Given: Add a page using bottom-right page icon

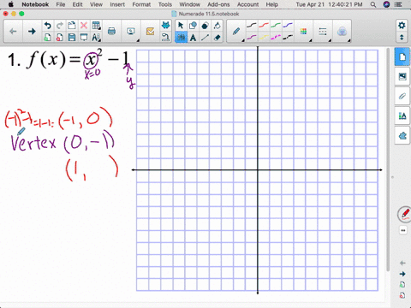Looking at the screenshot, I should (x=402, y=284).
